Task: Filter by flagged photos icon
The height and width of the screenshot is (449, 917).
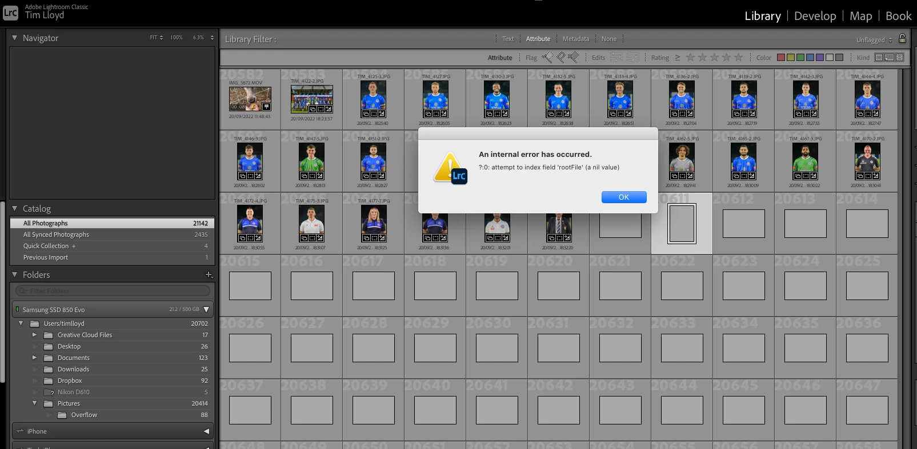Action: (547, 57)
